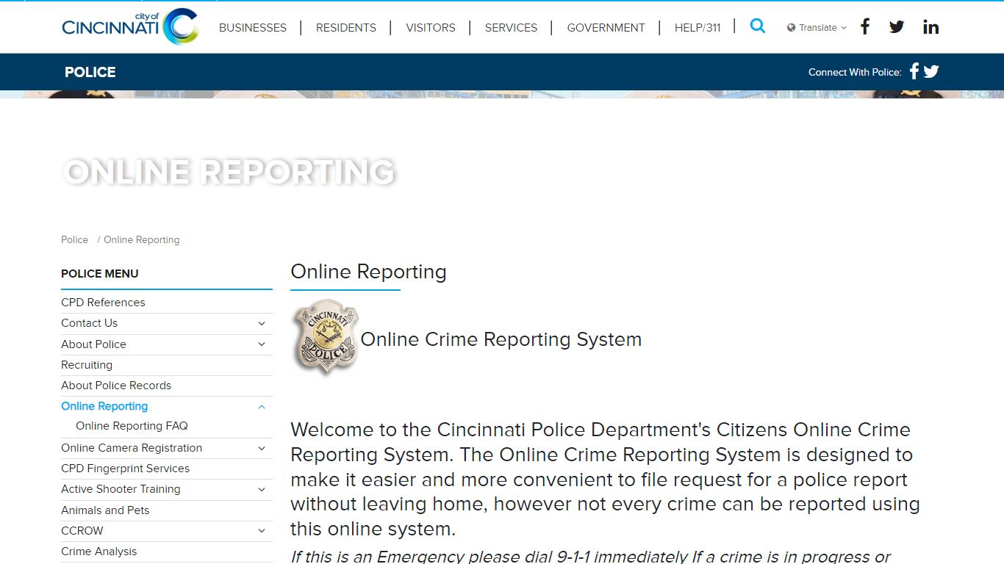Image resolution: width=1004 pixels, height=564 pixels.
Task: Open the Services menu
Action: [511, 28]
